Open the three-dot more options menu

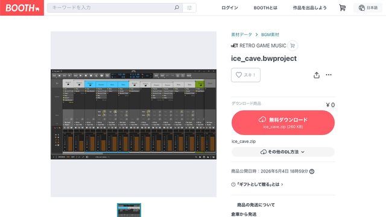(329, 75)
